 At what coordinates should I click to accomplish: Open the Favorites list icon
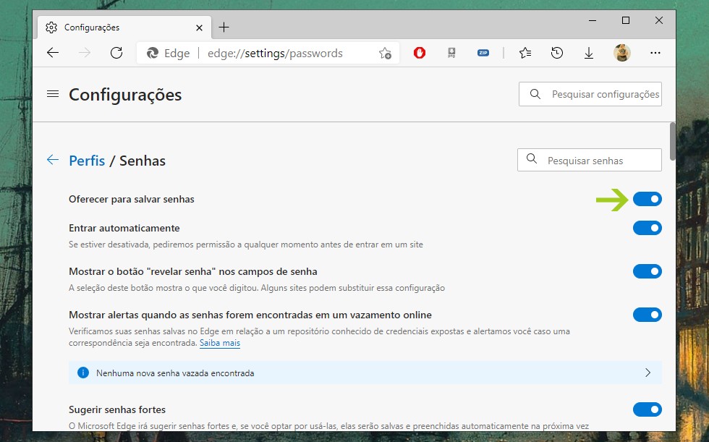[x=525, y=53]
